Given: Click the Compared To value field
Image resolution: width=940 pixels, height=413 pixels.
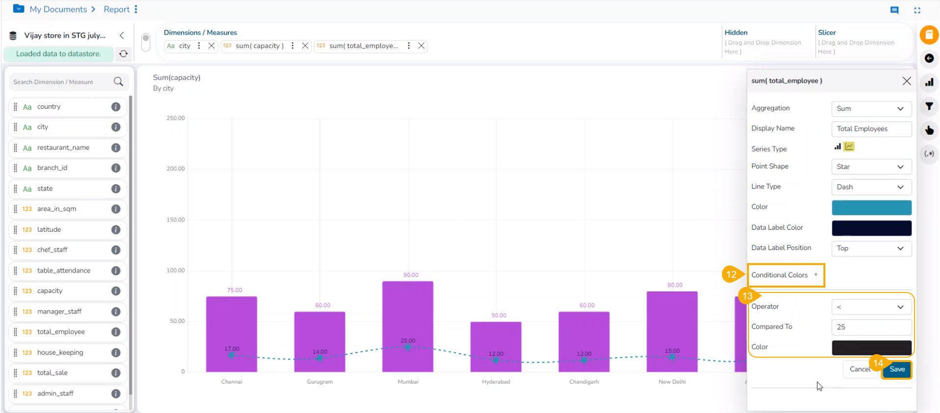Looking at the screenshot, I should point(871,327).
